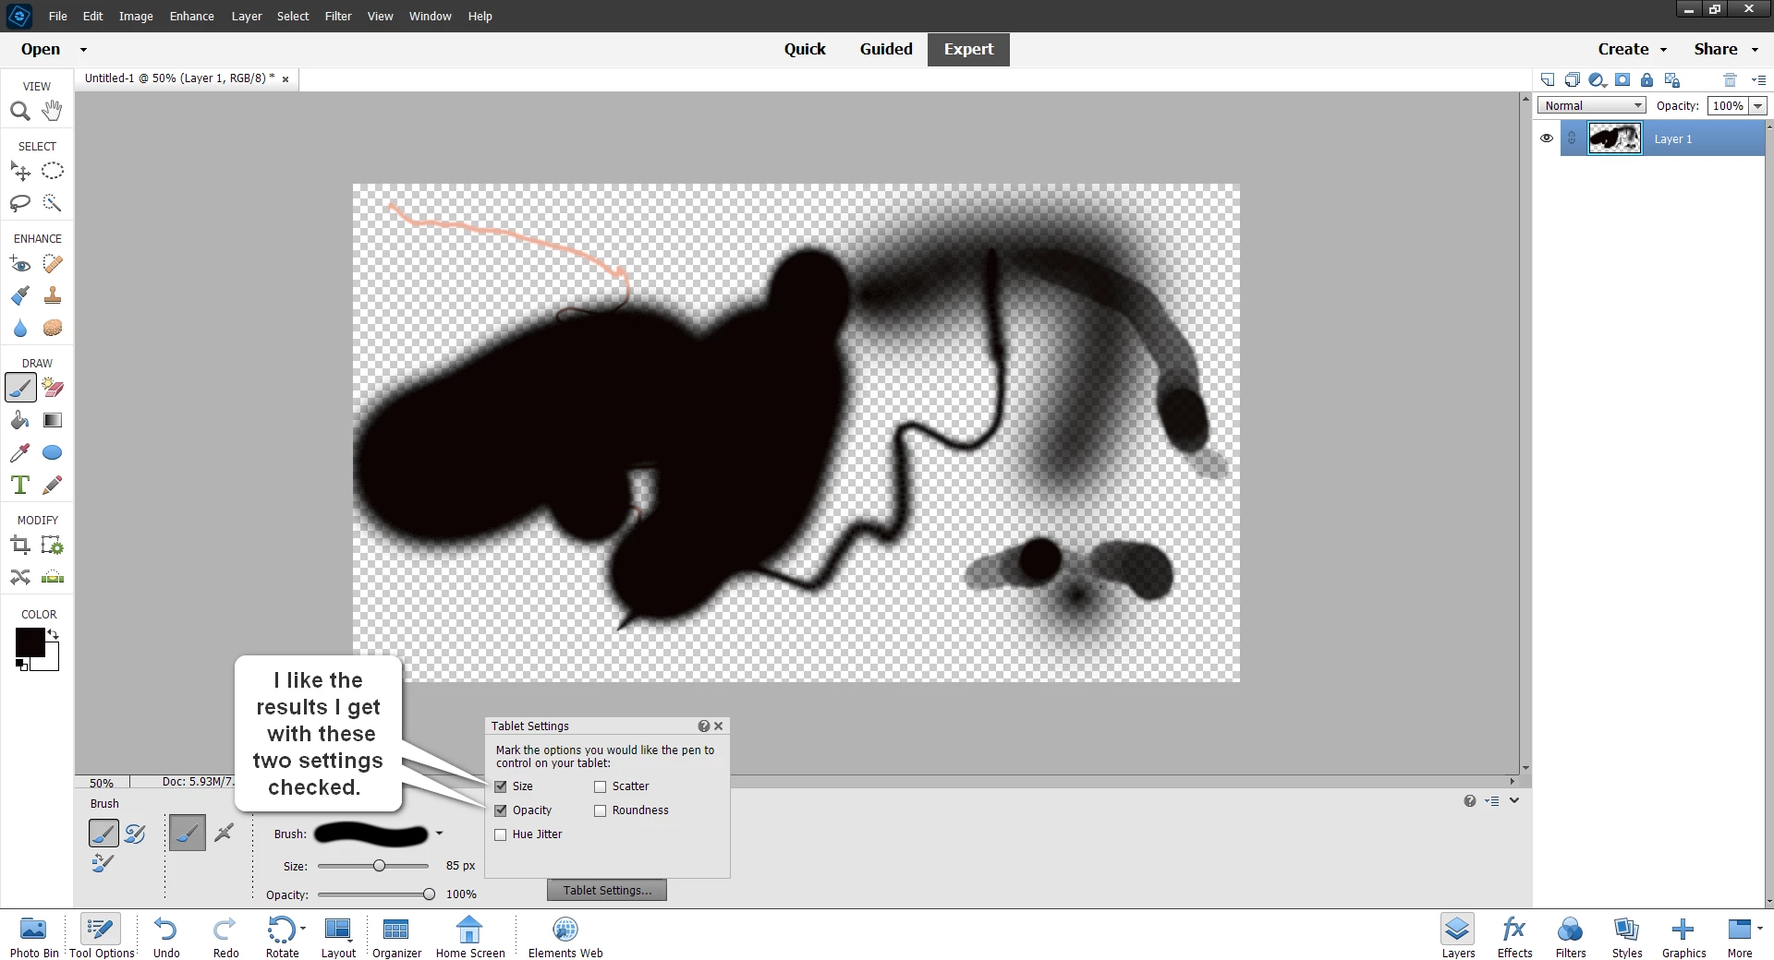Go to the Home Screen

(470, 936)
